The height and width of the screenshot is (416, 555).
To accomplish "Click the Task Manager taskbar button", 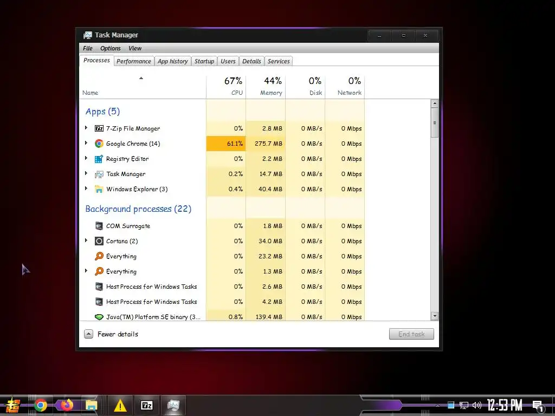I will click(x=173, y=405).
